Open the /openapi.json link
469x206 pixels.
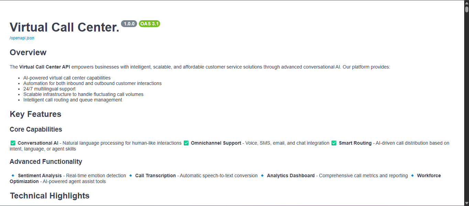22,38
